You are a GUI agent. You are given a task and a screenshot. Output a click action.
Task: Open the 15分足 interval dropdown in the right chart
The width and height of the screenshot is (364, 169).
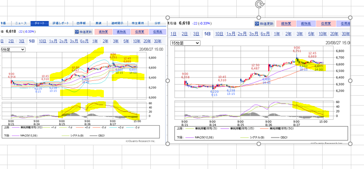(185, 43)
